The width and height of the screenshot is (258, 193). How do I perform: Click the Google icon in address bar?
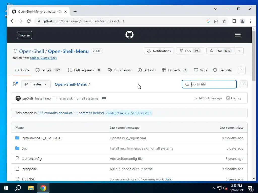point(208,21)
